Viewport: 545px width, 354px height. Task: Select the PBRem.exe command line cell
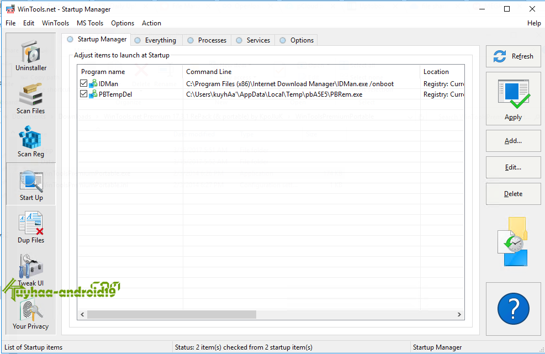pyautogui.click(x=274, y=94)
